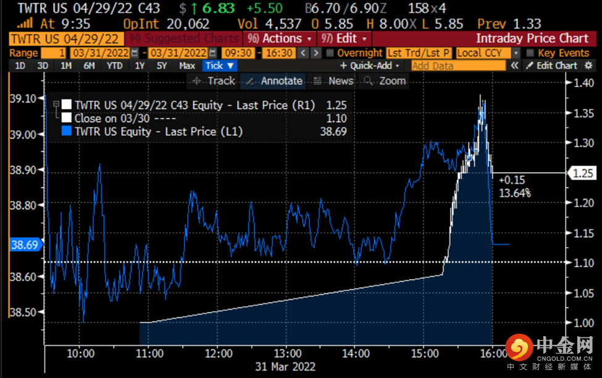
Task: Go to previous date range arrow
Action: tap(303, 52)
